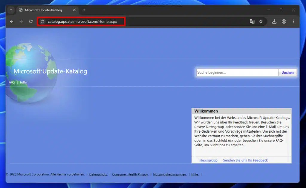Click the Suchen search button
This screenshot has height=188, width=306.
point(287,72)
